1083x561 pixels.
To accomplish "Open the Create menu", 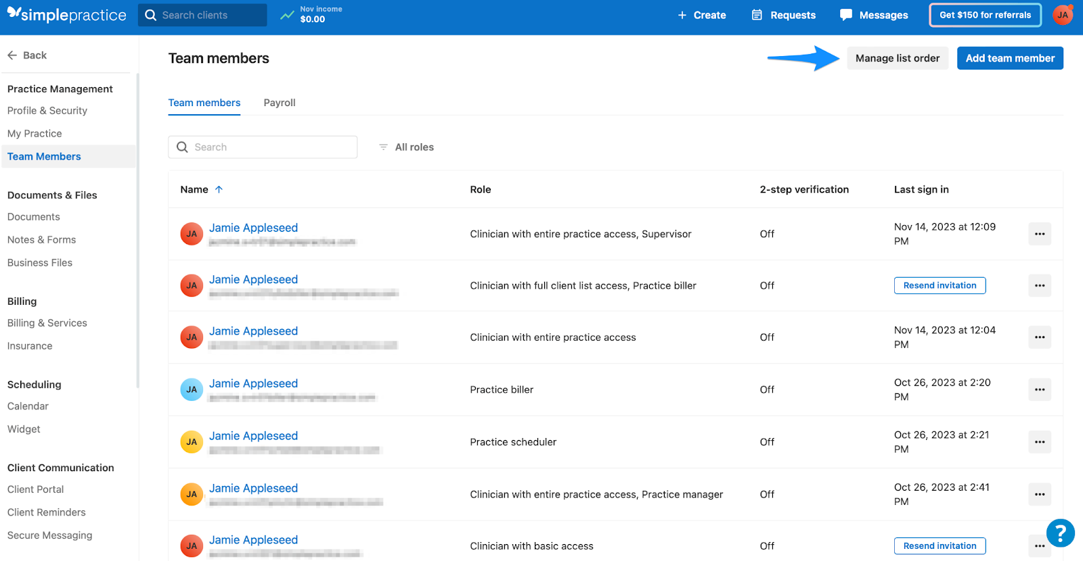I will (702, 15).
